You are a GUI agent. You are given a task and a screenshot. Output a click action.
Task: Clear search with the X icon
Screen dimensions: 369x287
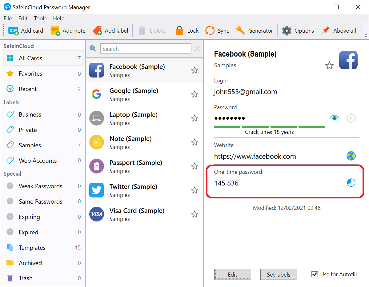(x=198, y=49)
